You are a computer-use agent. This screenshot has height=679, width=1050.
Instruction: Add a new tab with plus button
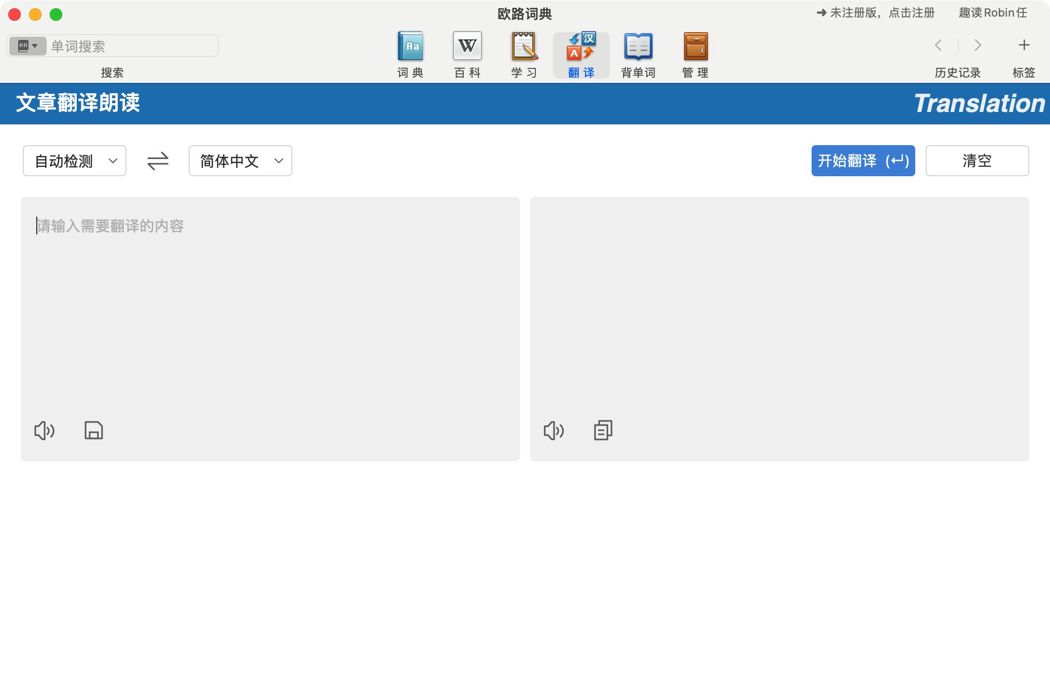tap(1024, 46)
